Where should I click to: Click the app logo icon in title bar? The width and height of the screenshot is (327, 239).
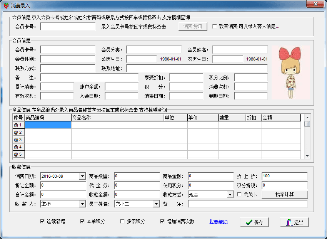[6, 5]
